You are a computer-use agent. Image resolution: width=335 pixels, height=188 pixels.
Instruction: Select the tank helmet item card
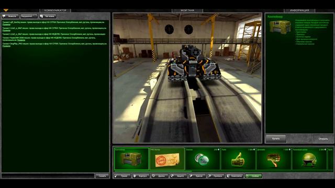309,159
